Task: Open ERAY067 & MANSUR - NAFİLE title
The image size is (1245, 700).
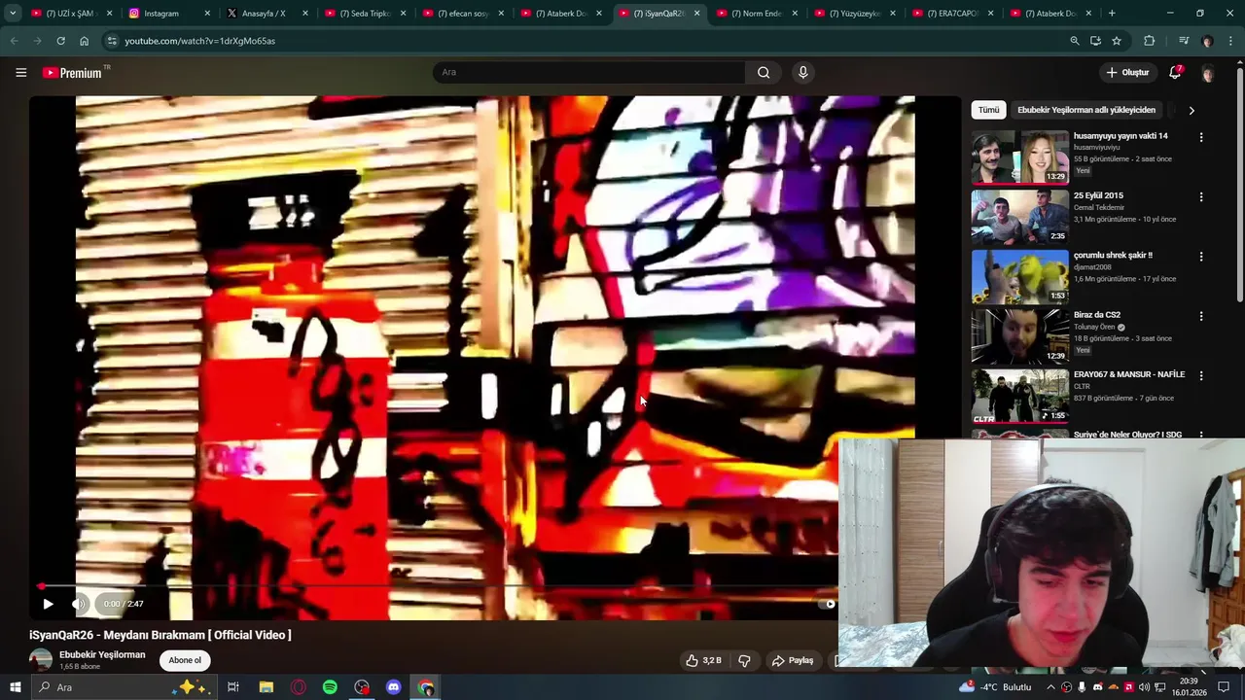Action: pyautogui.click(x=1129, y=374)
